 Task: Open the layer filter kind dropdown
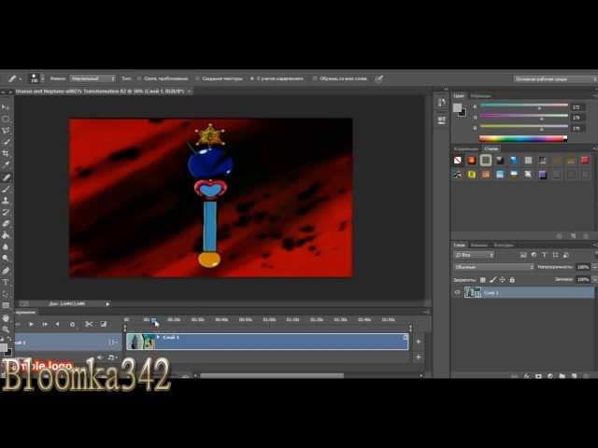coord(474,255)
